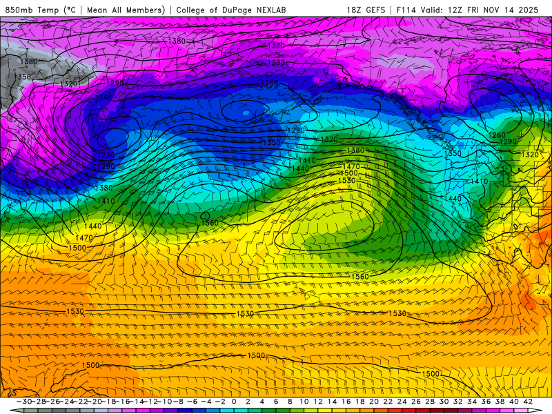Viewport: 552px width, 414px height.
Task: Click the 24 value on the legend
Action: point(402,402)
